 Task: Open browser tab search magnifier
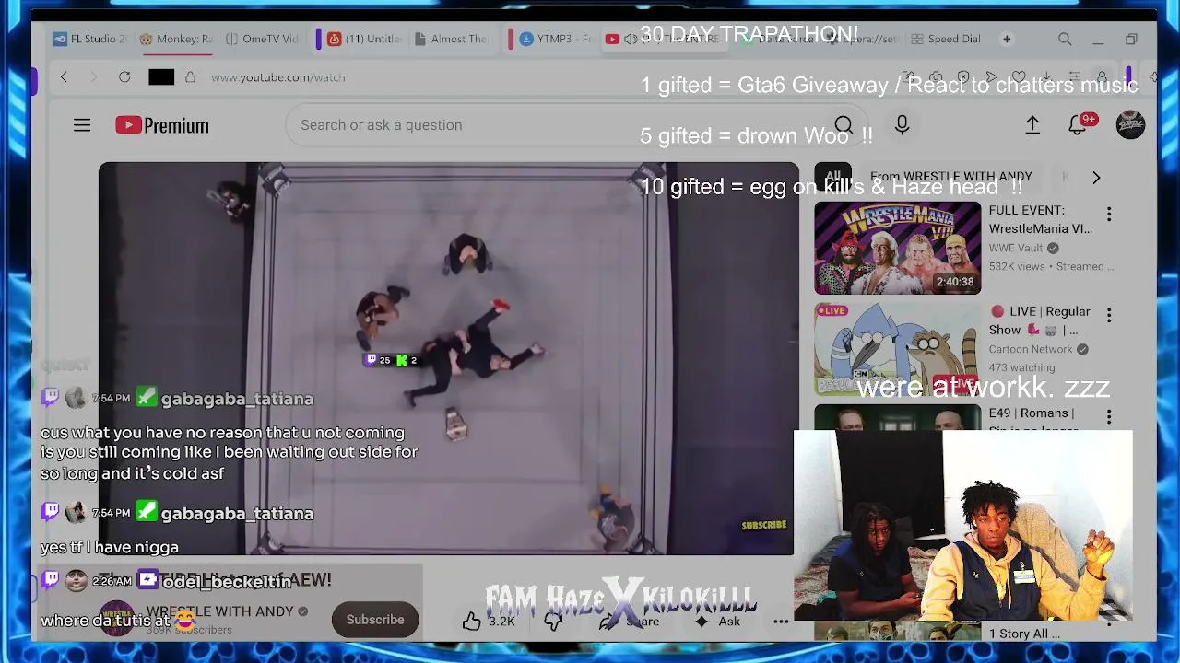tap(1065, 40)
